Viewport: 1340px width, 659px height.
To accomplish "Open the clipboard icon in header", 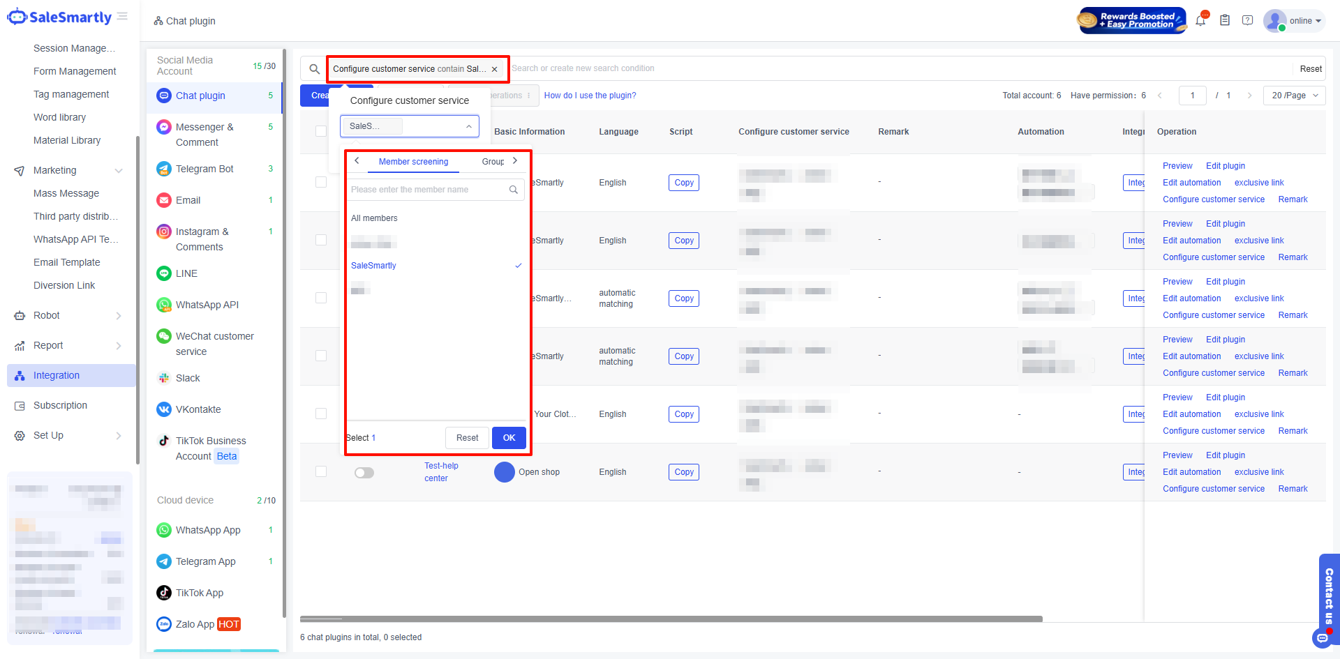I will (x=1225, y=20).
